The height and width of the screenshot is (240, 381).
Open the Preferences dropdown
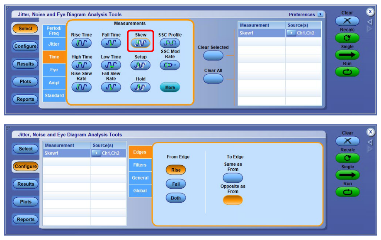319,14
